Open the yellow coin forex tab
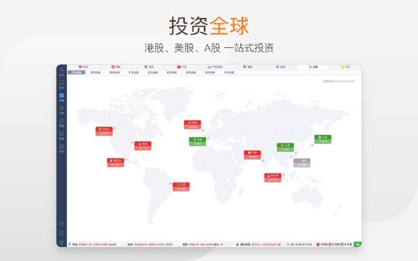The height and width of the screenshot is (261, 418). click(346, 67)
